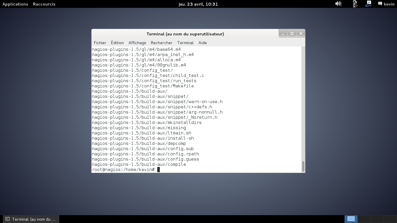This screenshot has width=397, height=223.
Task: Click the line ending in arpa_inet_h.m4
Action: coord(143,55)
